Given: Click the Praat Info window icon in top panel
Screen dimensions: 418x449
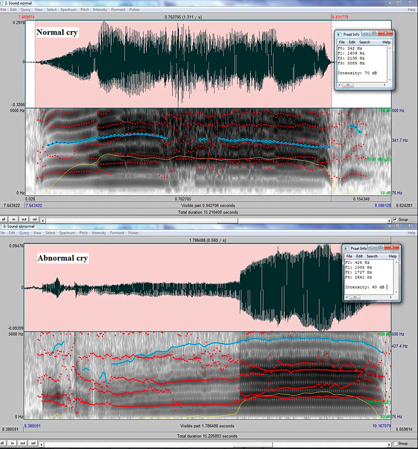Looking at the screenshot, I should click(339, 34).
